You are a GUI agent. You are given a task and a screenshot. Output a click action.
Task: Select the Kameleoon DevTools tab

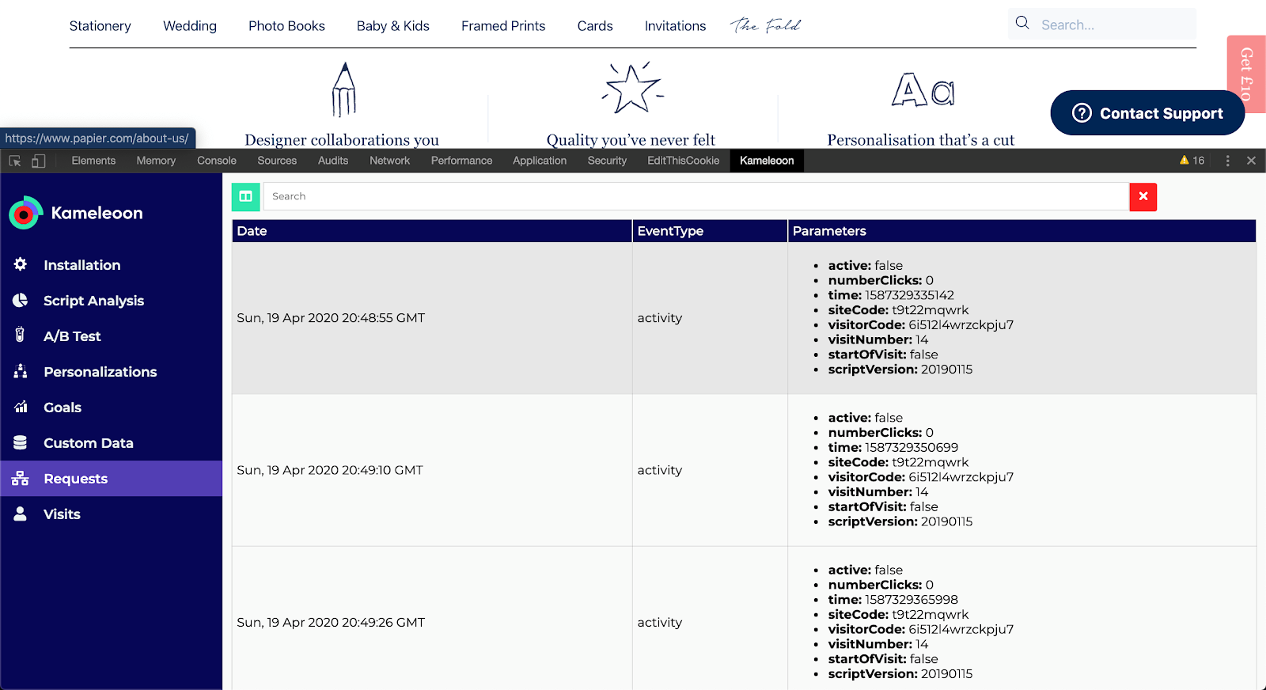(767, 161)
